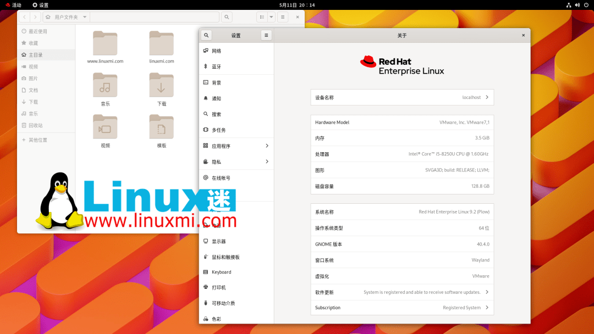
Task: Click the GNOME 40.4.0 version value
Action: point(483,244)
